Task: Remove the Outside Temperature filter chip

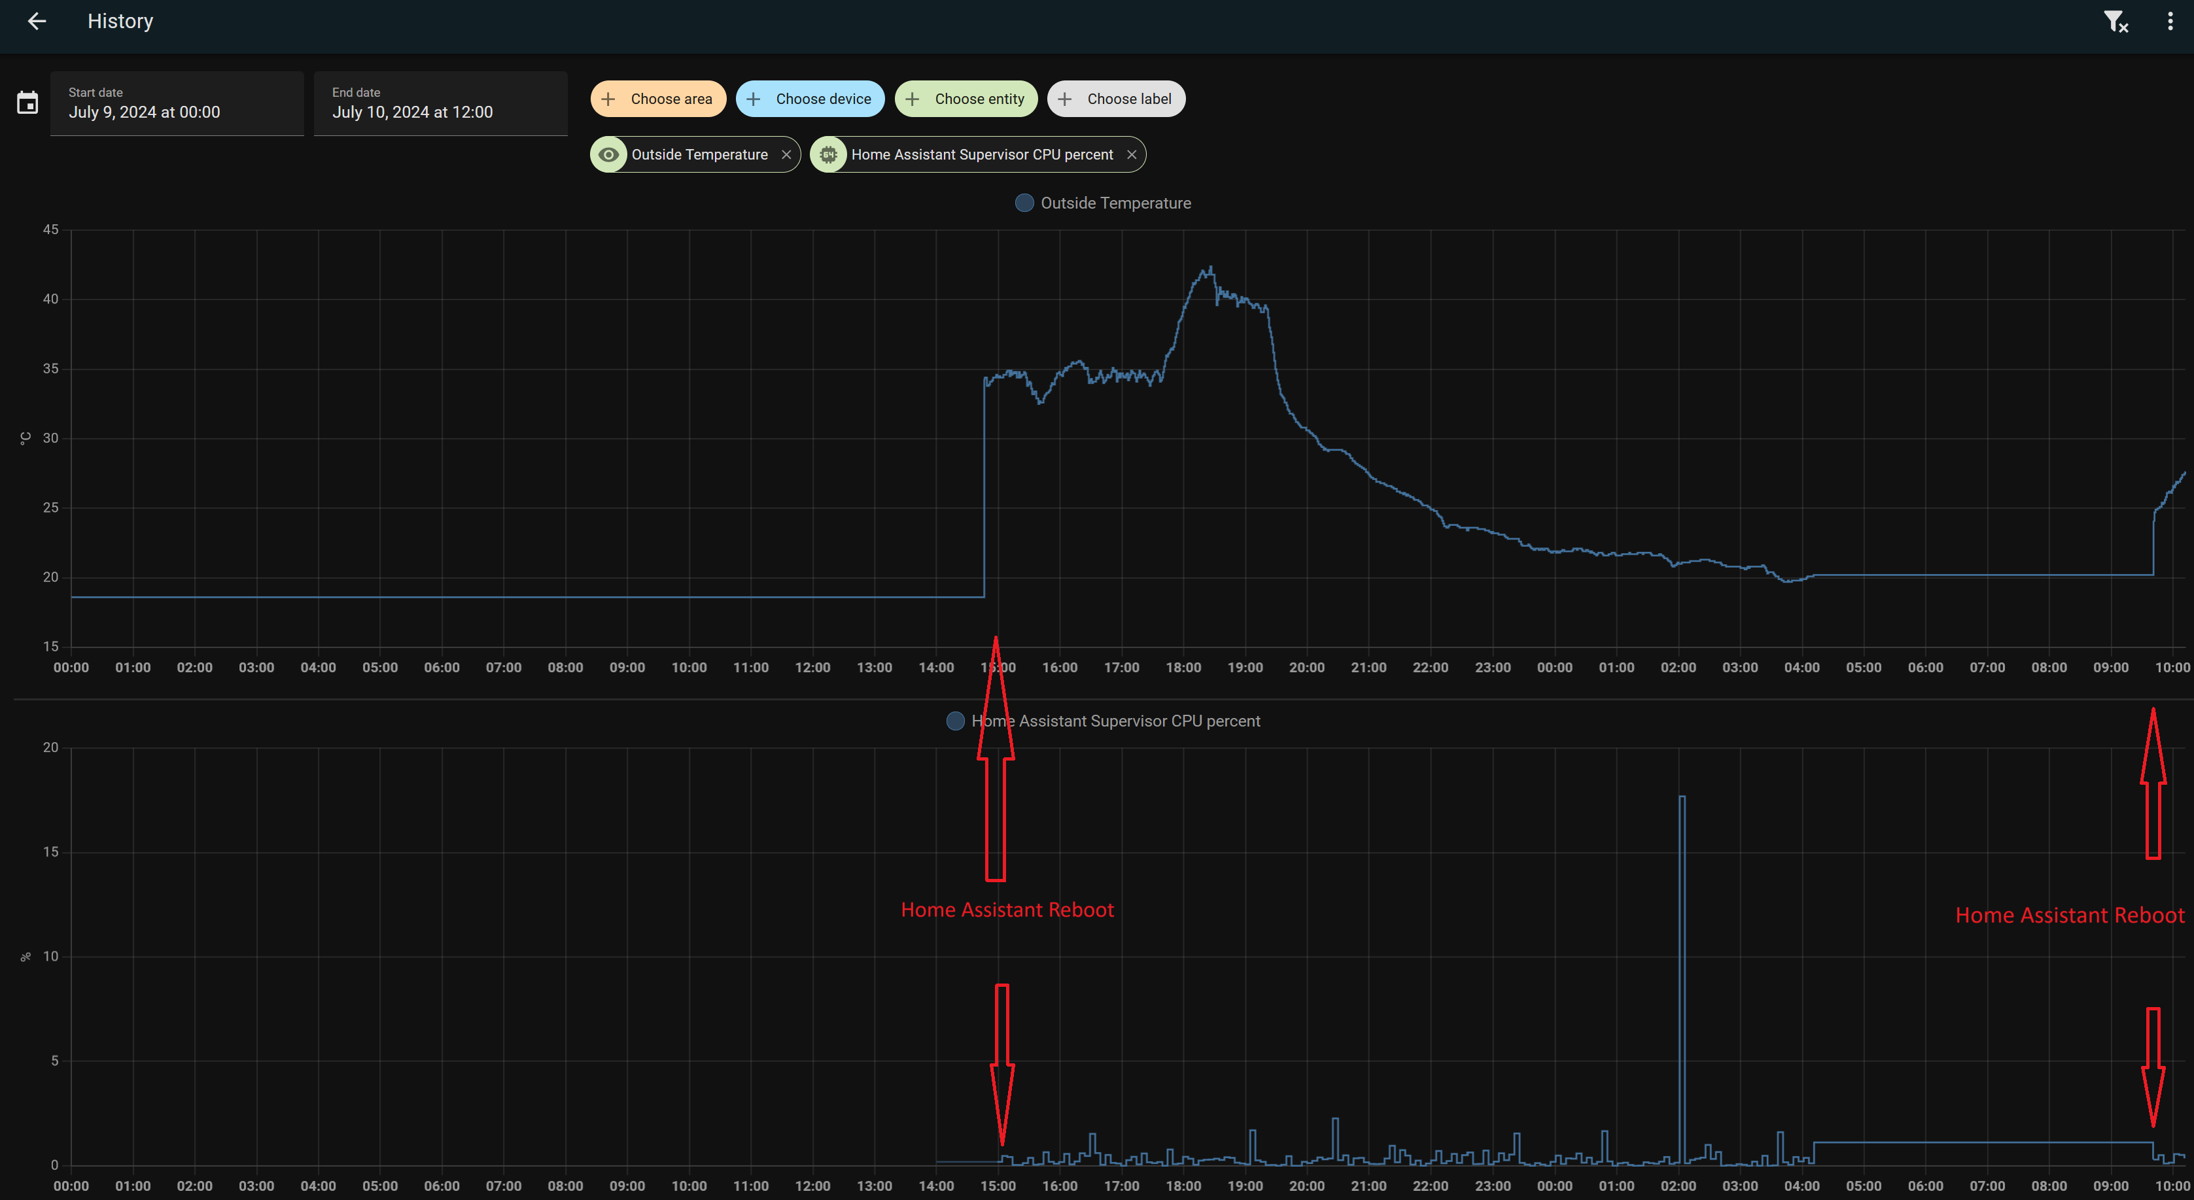Action: (786, 154)
